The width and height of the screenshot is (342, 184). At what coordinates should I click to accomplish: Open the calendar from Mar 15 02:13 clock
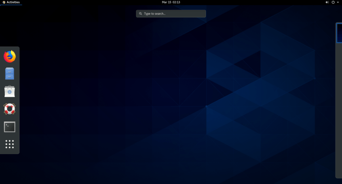(x=171, y=2)
